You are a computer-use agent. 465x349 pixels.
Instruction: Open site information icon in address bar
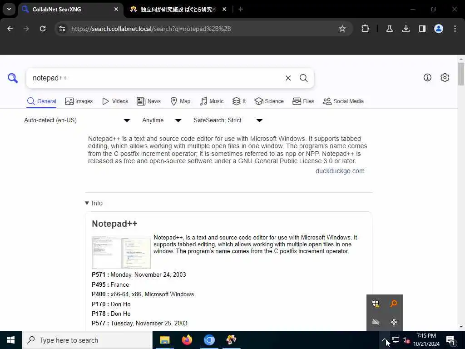pos(62,29)
